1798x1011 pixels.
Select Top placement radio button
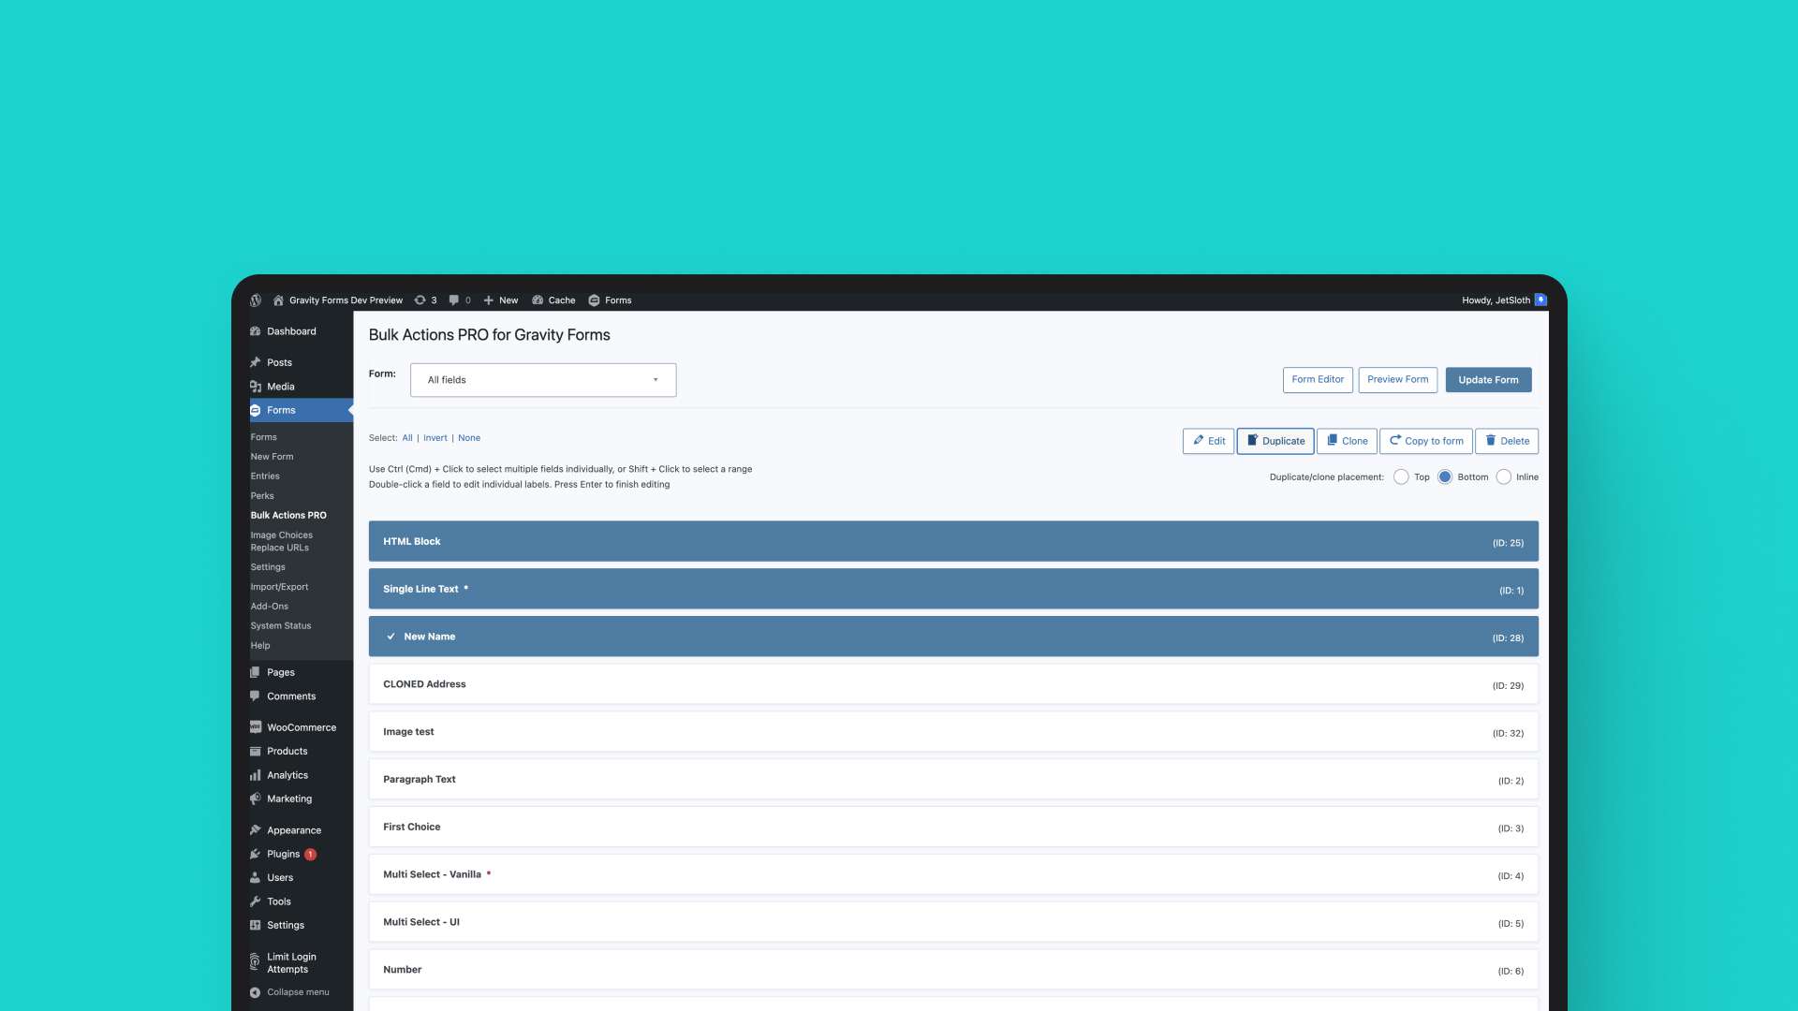pos(1401,477)
